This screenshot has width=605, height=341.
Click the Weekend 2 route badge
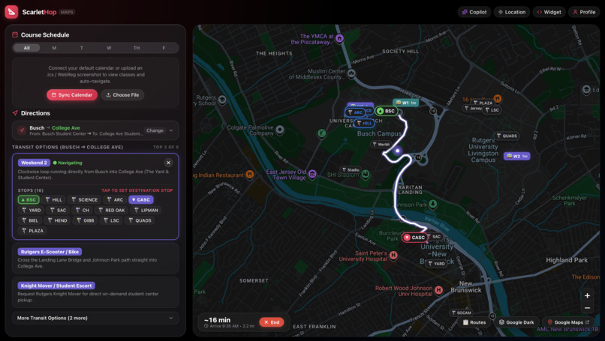coord(34,163)
